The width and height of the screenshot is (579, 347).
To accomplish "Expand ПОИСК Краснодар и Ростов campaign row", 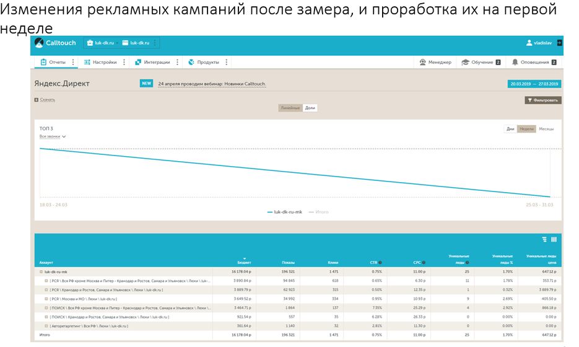I will pyautogui.click(x=46, y=317).
